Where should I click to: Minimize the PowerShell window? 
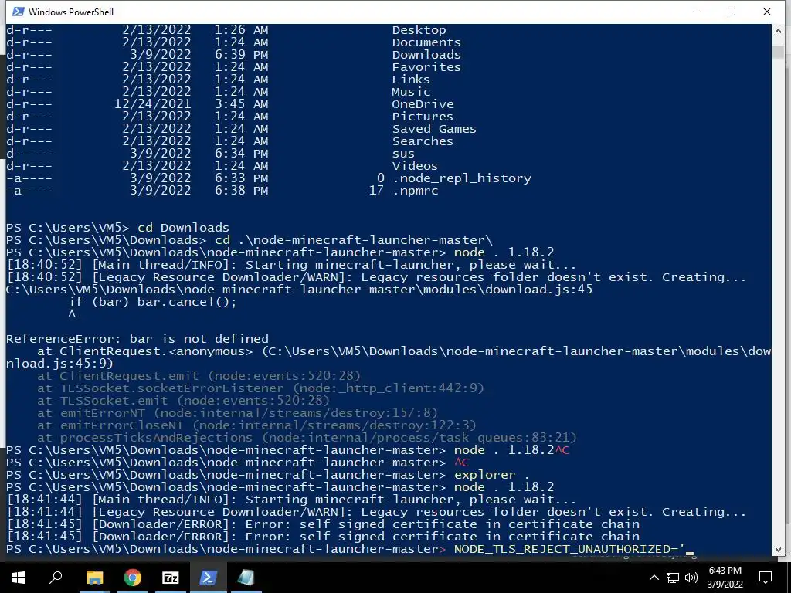click(697, 12)
